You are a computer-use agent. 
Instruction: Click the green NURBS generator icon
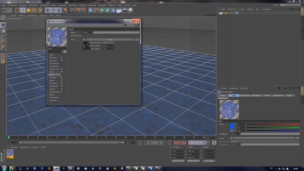(102, 10)
